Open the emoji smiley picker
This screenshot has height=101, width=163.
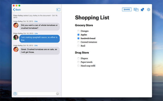(x=58, y=94)
